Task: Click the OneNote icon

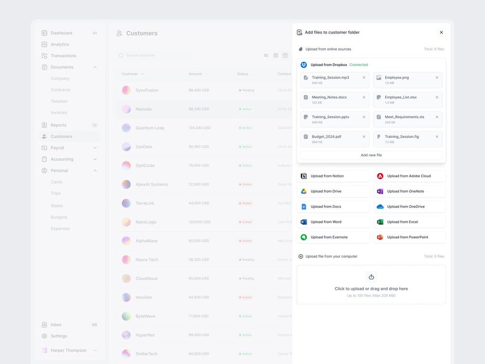Action: coord(380,191)
